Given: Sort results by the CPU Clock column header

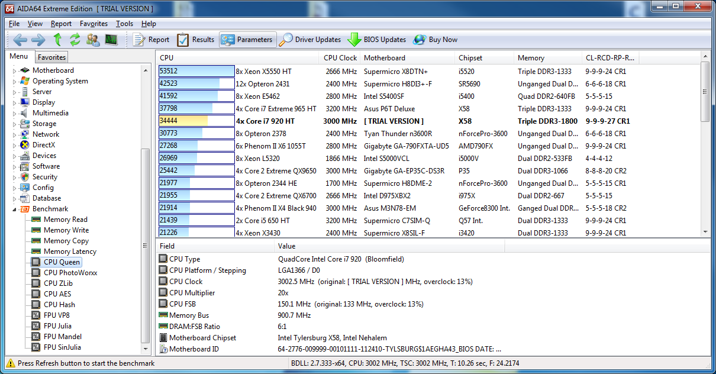Looking at the screenshot, I should click(x=340, y=58).
